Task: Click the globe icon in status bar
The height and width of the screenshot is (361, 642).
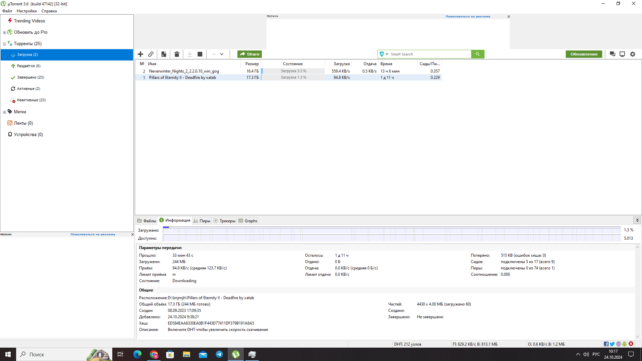Action: [619, 344]
